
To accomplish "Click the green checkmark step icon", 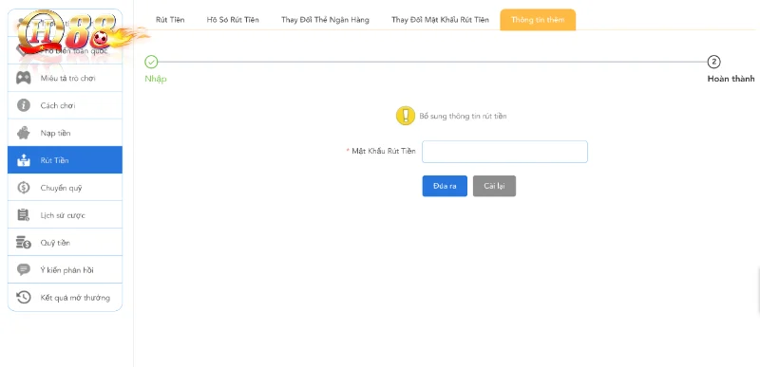I will coord(151,62).
